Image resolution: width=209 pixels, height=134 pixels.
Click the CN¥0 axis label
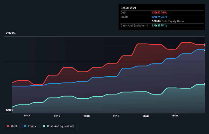click(10, 110)
